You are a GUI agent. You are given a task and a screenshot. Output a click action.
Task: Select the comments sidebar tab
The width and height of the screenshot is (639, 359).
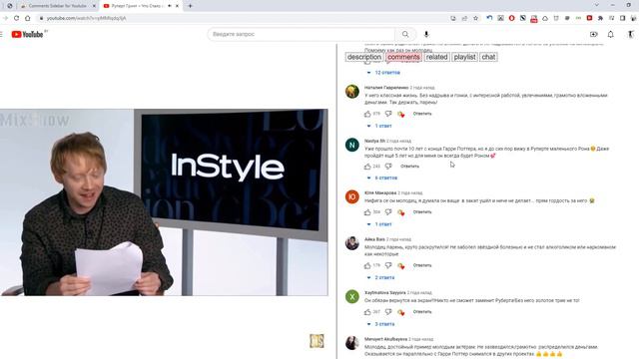pyautogui.click(x=403, y=57)
